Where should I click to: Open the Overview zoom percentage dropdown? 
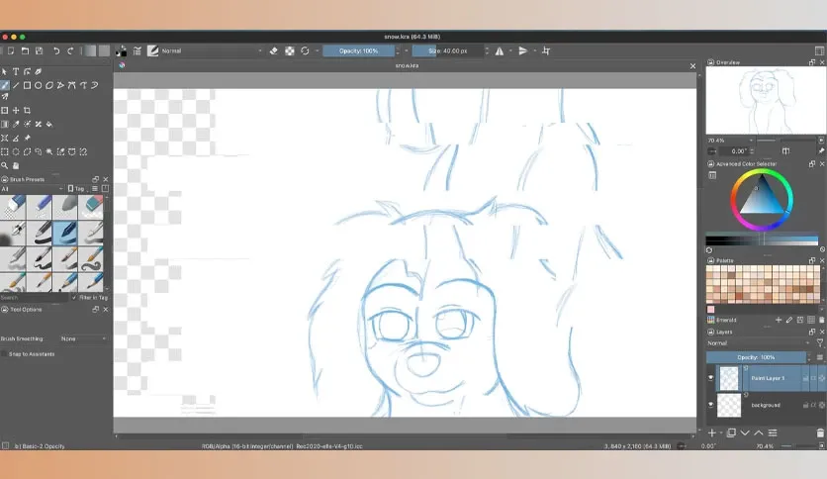730,141
